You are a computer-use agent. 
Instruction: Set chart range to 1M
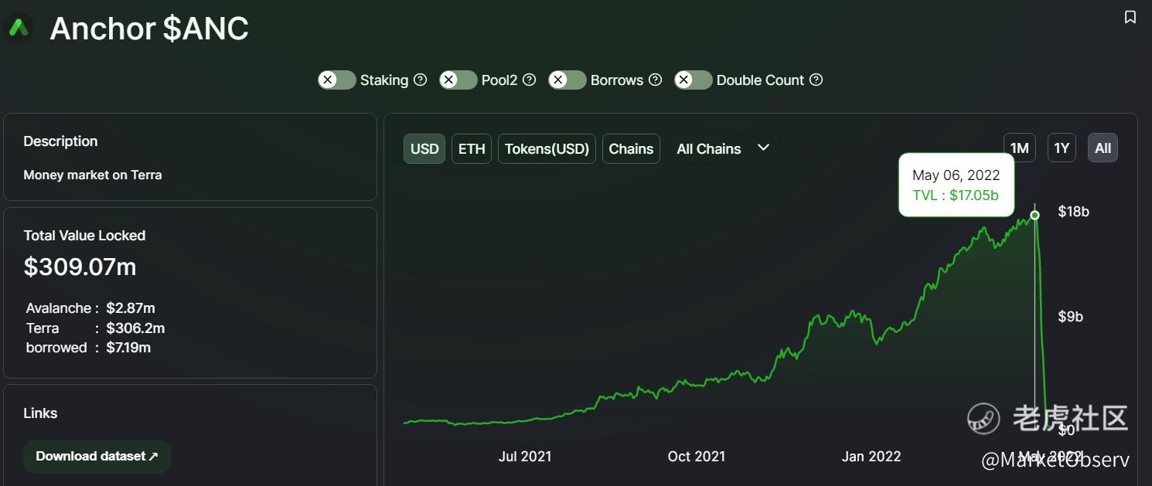[x=1020, y=148]
